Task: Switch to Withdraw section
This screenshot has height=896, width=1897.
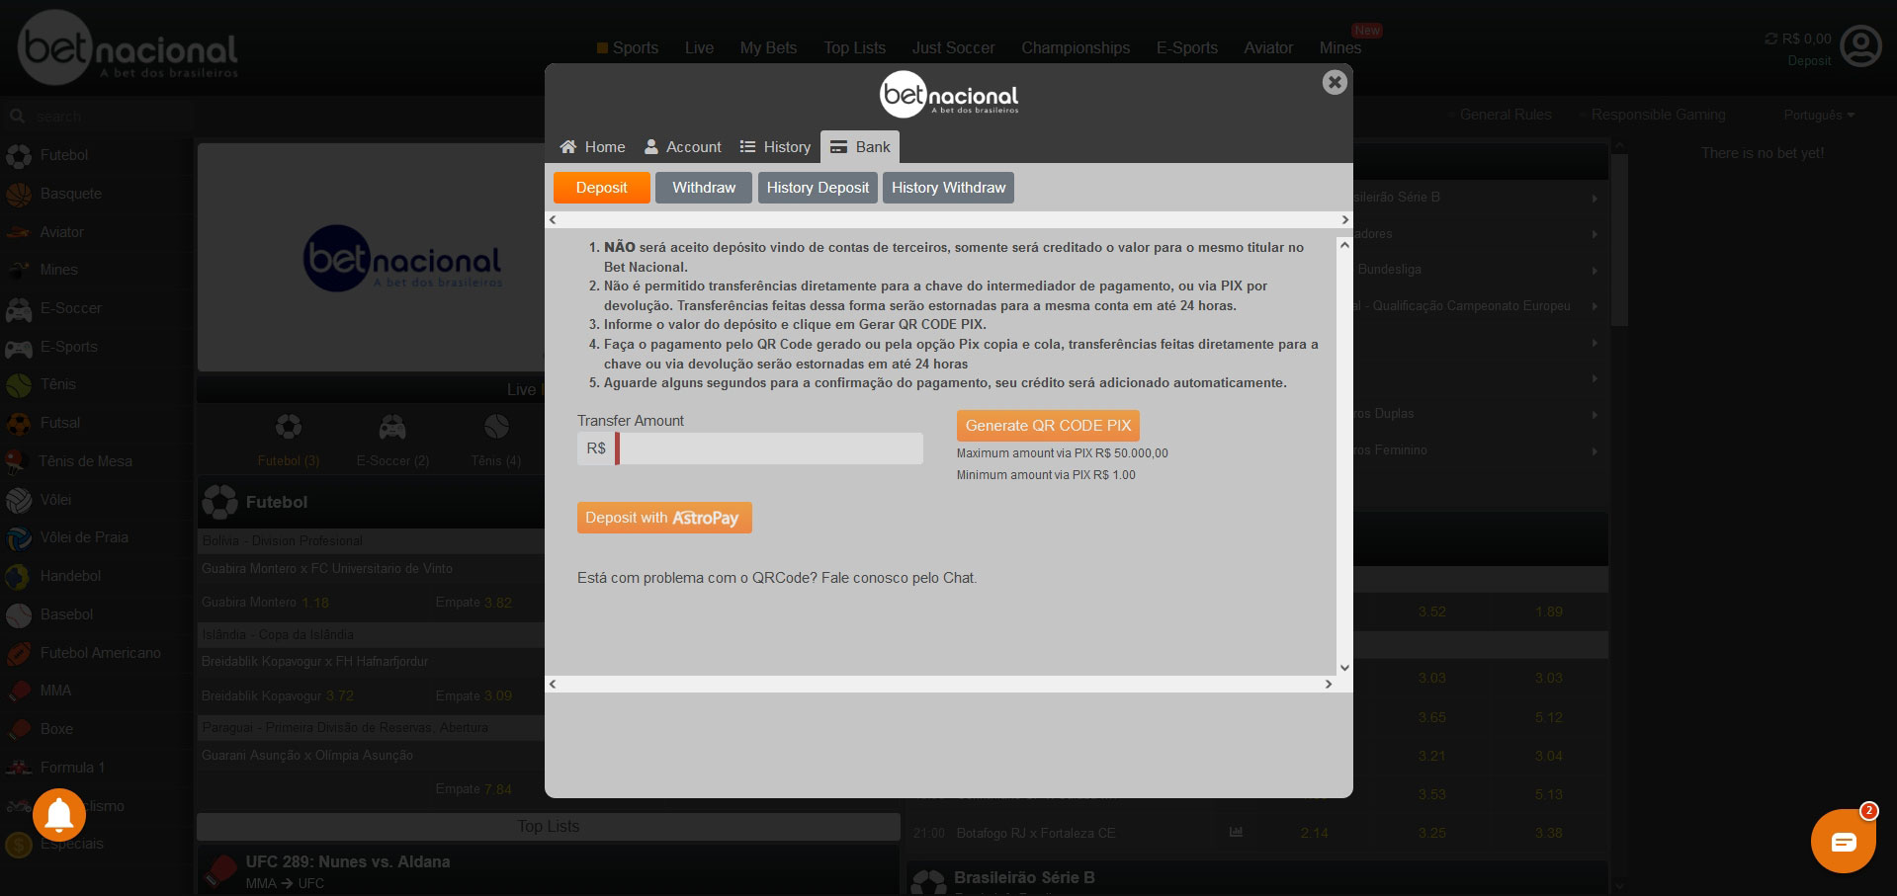Action: [704, 188]
